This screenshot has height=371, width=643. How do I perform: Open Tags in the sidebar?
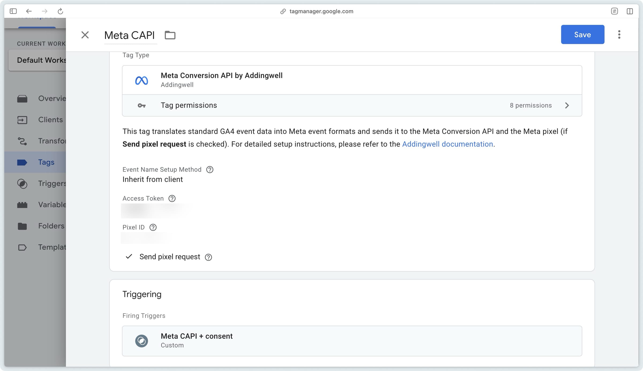tap(35, 162)
